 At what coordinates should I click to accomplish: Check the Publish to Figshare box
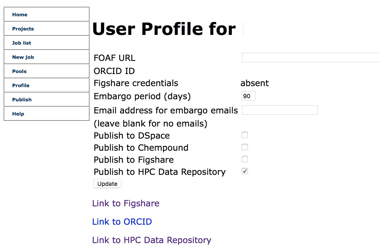pos(245,159)
